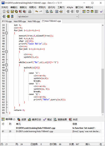Collapse the code fold at line 43
This screenshot has height=146, width=105.
(6, 52)
